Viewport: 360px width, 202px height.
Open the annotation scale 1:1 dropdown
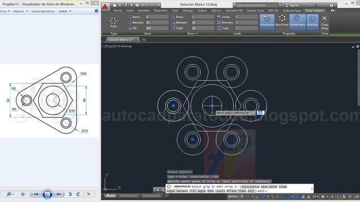[315, 196]
